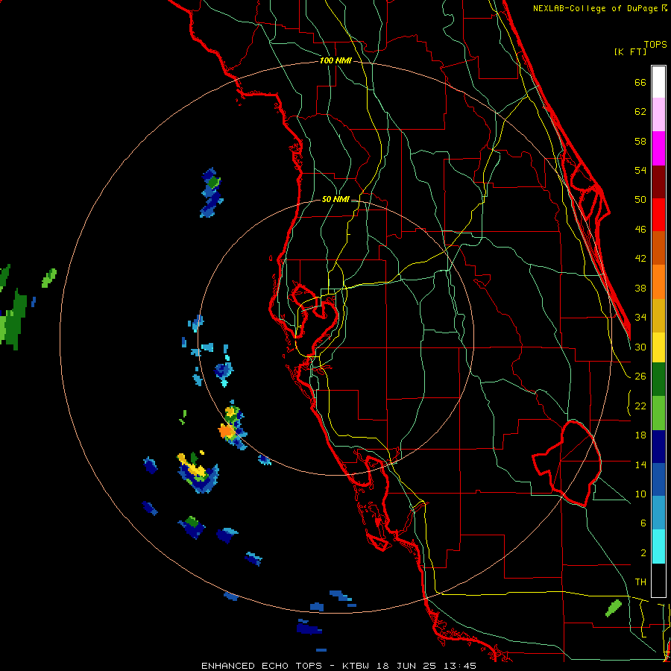Pick the dark maroon legend swatch

coord(658,182)
